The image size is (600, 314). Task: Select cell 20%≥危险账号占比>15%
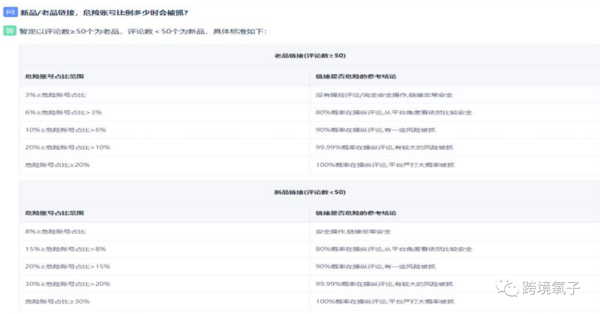coord(68,266)
